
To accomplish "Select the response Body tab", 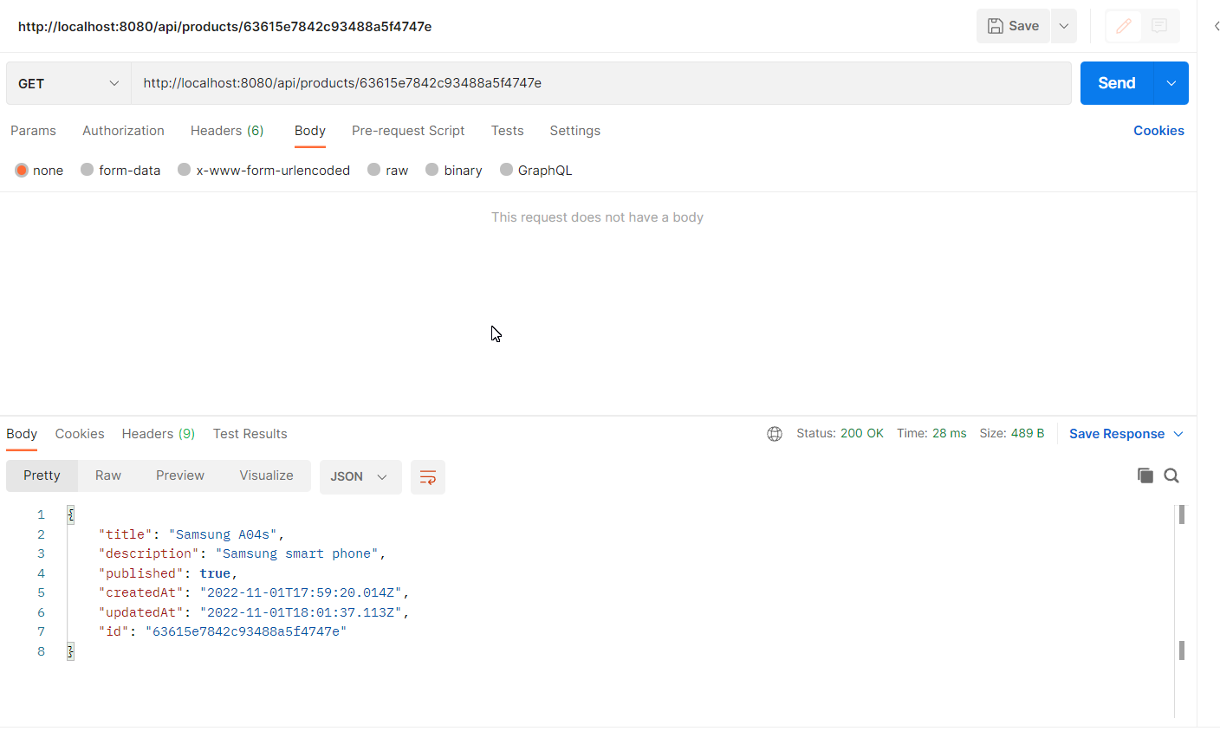I will click(x=22, y=434).
